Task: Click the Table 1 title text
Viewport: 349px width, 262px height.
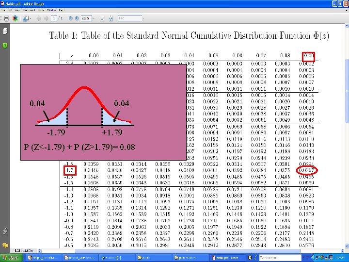Action: (189, 35)
